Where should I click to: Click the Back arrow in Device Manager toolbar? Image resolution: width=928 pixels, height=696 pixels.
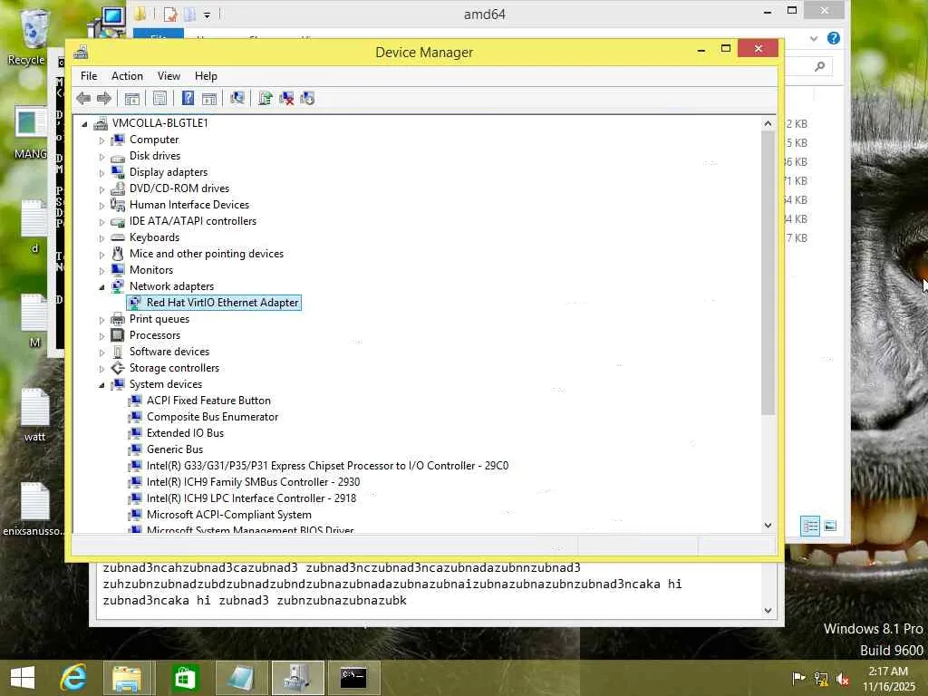pyautogui.click(x=83, y=98)
